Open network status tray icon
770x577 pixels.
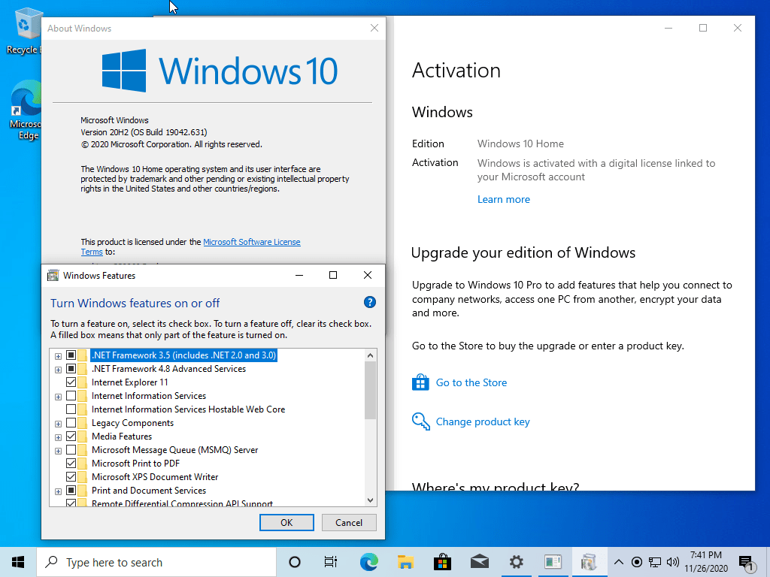(655, 562)
